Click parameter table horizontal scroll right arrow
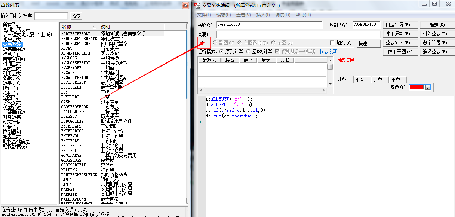The height and width of the screenshot is (217, 455). [325, 90]
